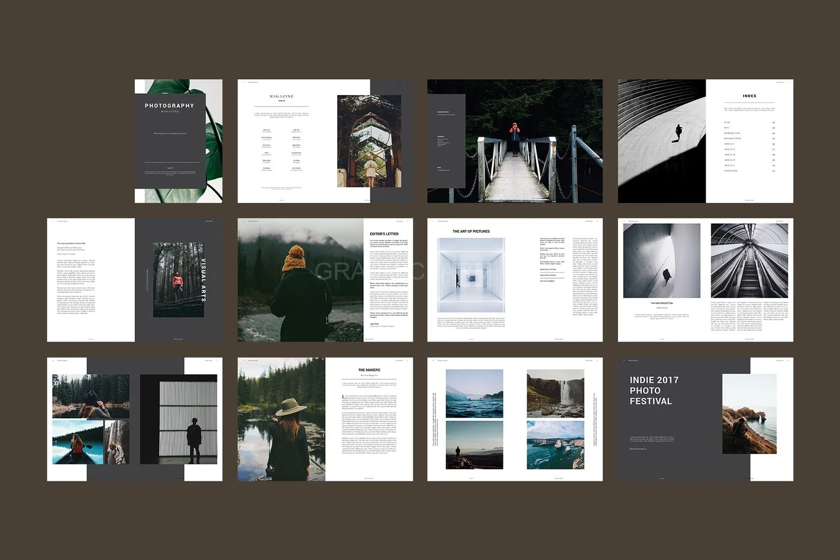Click the 'MAGAZINE' masthead heading
The width and height of the screenshot is (840, 560).
pyautogui.click(x=281, y=96)
